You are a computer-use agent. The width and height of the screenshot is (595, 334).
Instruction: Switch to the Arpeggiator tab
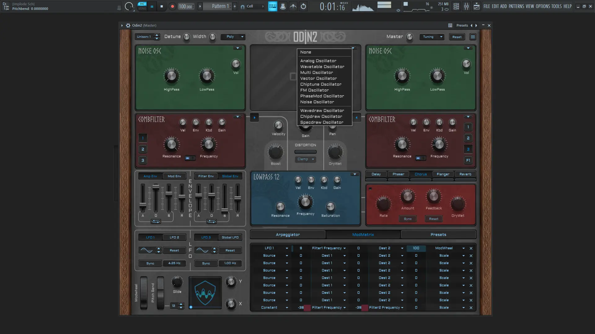click(x=288, y=235)
